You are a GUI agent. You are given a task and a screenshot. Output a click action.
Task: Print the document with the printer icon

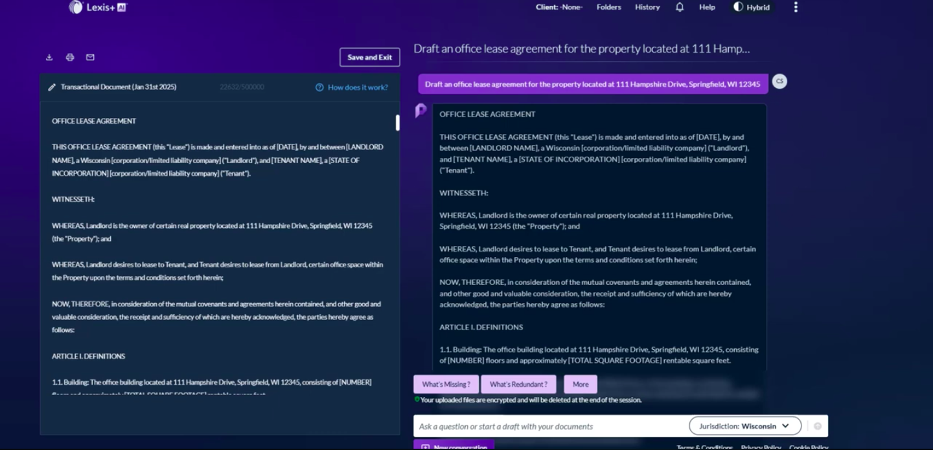[70, 57]
